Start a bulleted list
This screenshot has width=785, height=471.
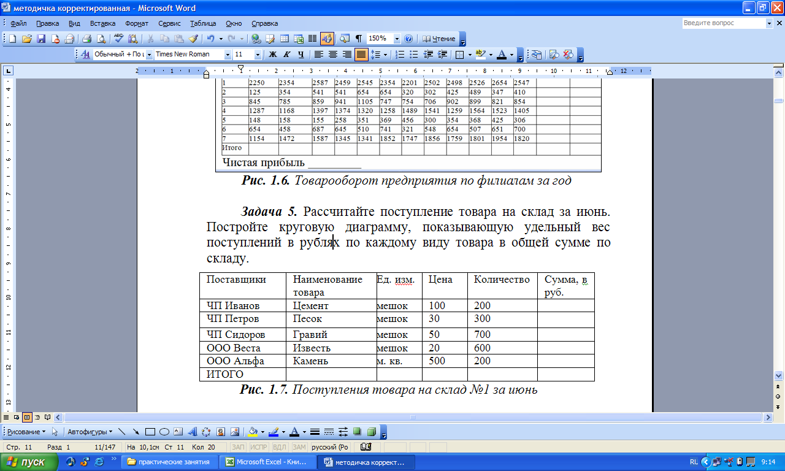414,54
